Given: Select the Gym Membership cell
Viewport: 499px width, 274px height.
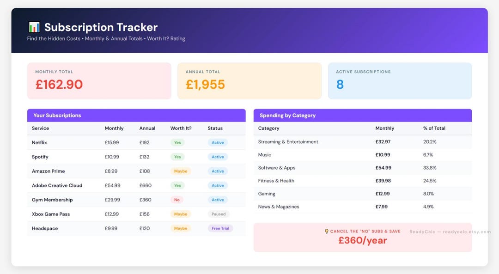Looking at the screenshot, I should tap(52, 200).
